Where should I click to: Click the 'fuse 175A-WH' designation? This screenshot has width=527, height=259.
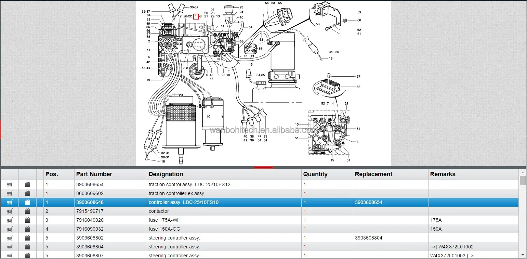coord(164,220)
